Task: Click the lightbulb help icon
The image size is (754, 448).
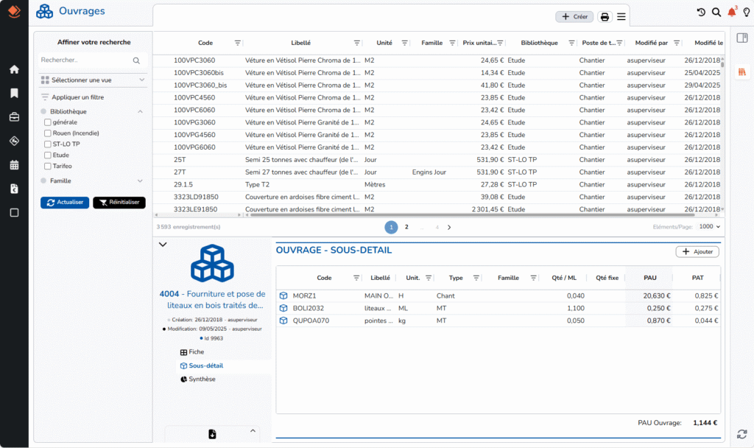Action: click(x=746, y=13)
